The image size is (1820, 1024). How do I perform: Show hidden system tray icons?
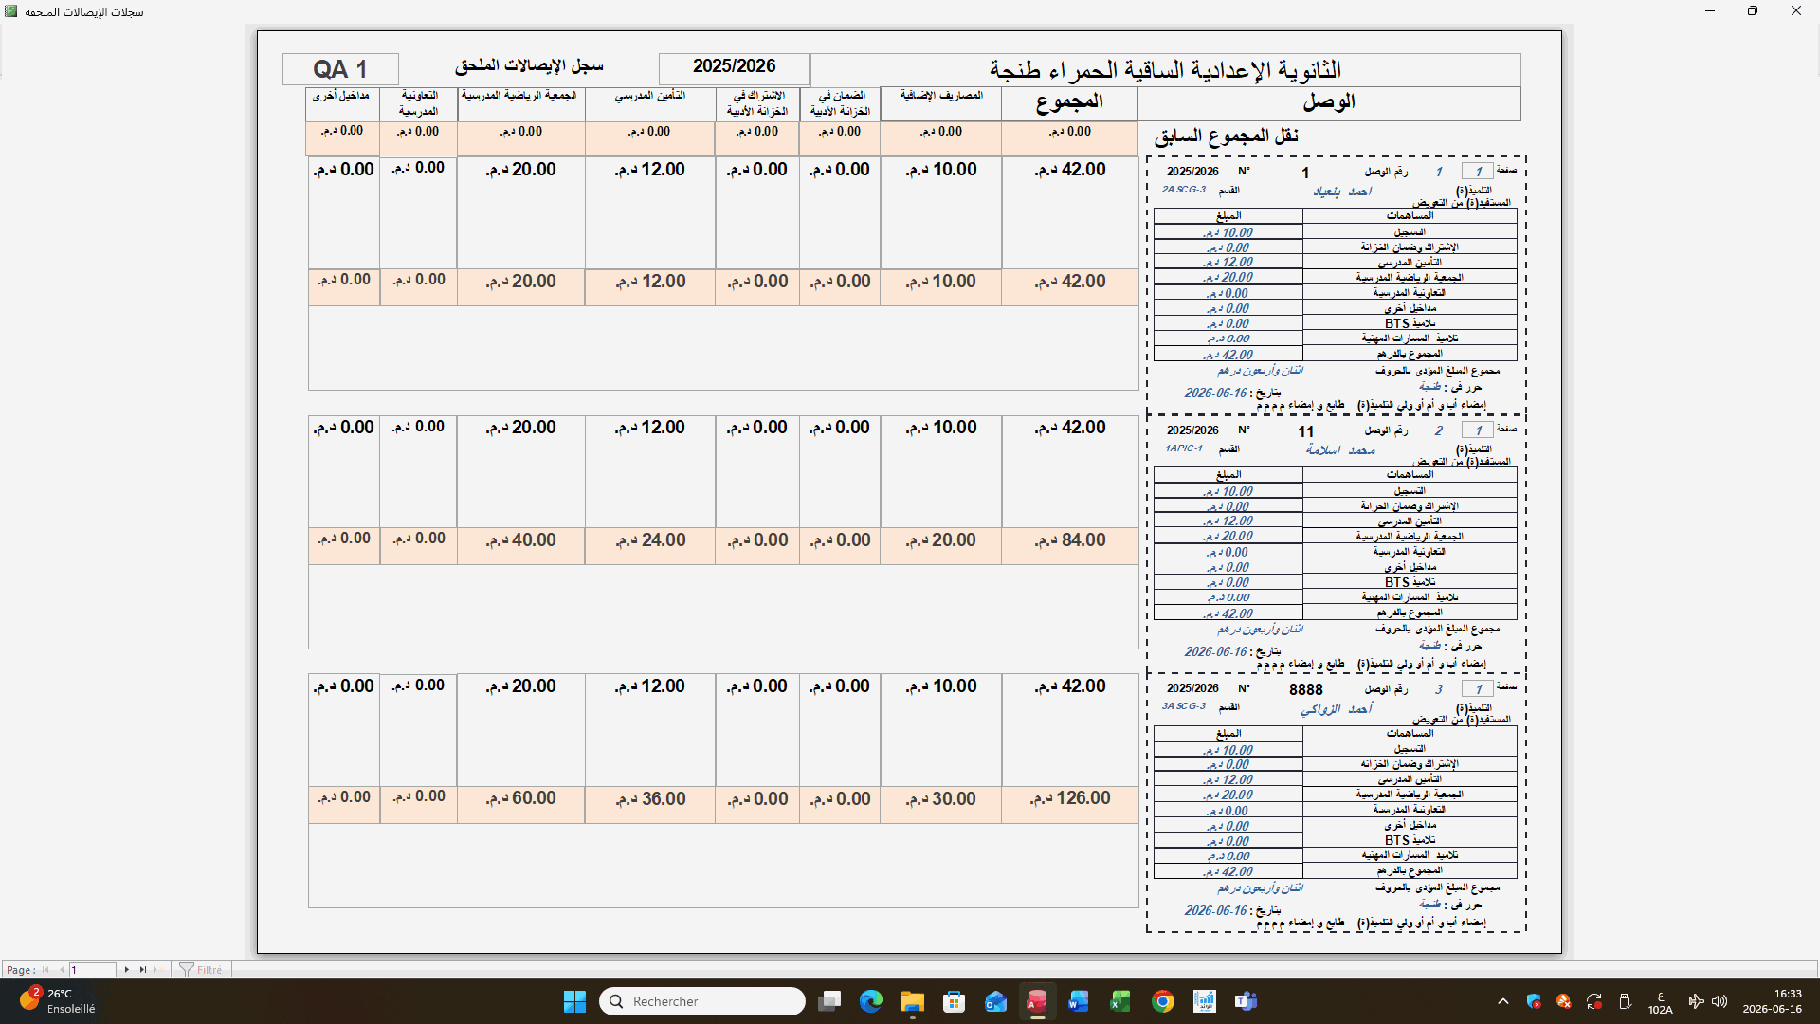point(1503,1001)
